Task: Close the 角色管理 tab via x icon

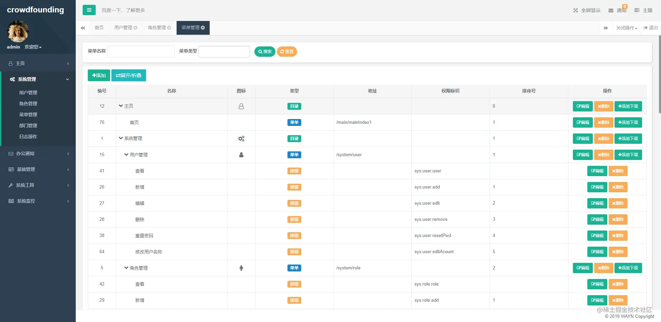Action: [x=169, y=28]
